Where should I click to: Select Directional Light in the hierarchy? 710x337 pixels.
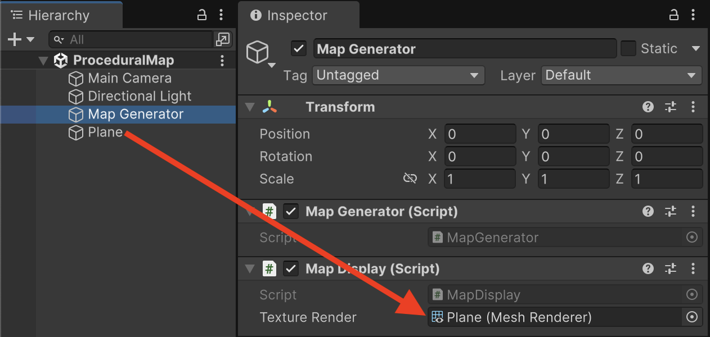140,97
